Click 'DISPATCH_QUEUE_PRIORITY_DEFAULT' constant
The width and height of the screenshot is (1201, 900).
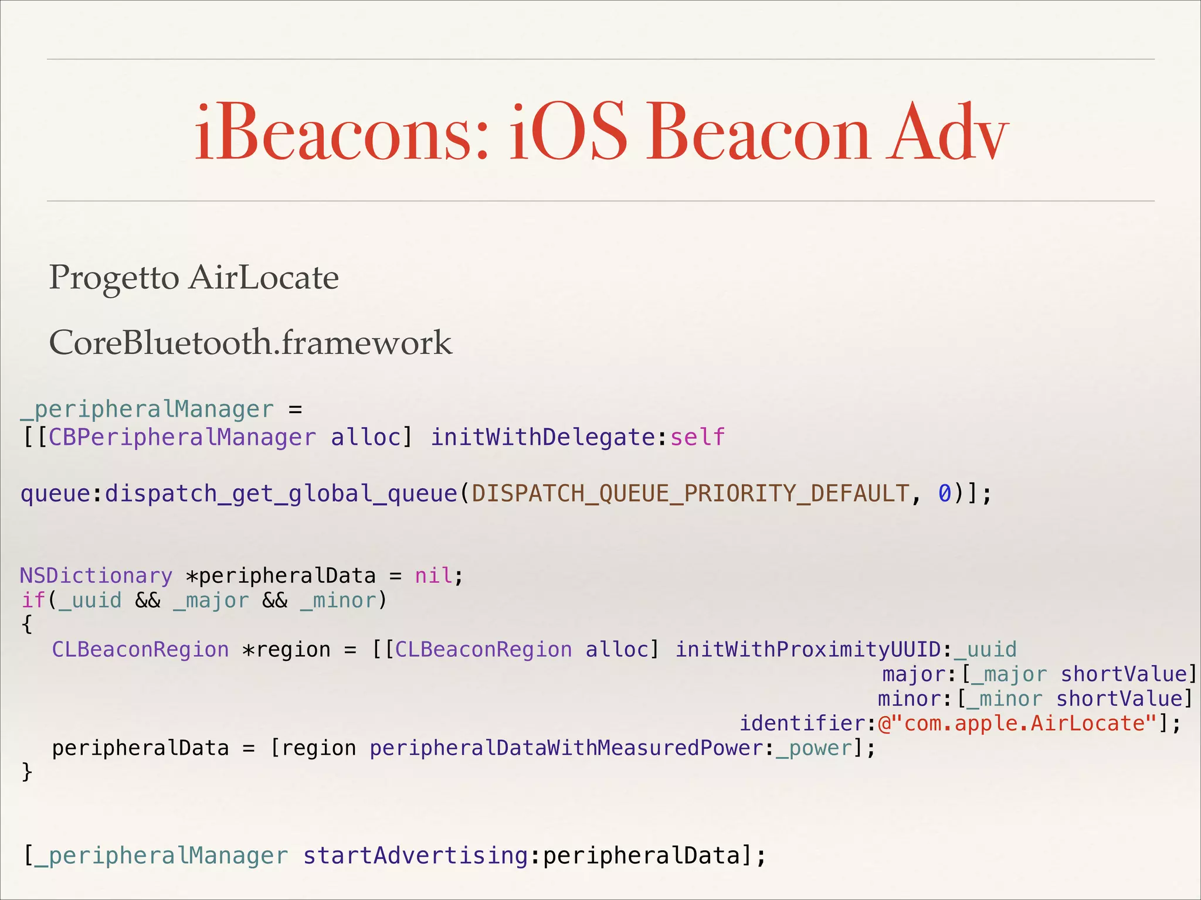(691, 493)
